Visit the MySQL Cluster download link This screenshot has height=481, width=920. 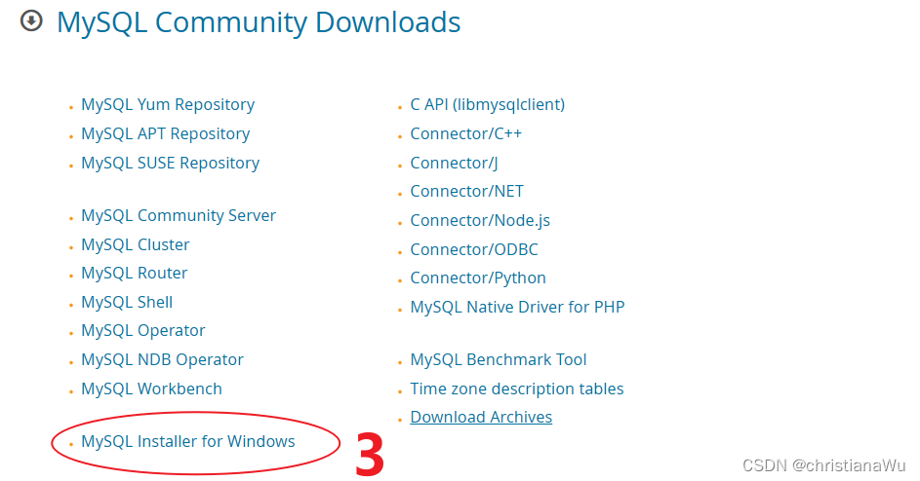pos(136,244)
